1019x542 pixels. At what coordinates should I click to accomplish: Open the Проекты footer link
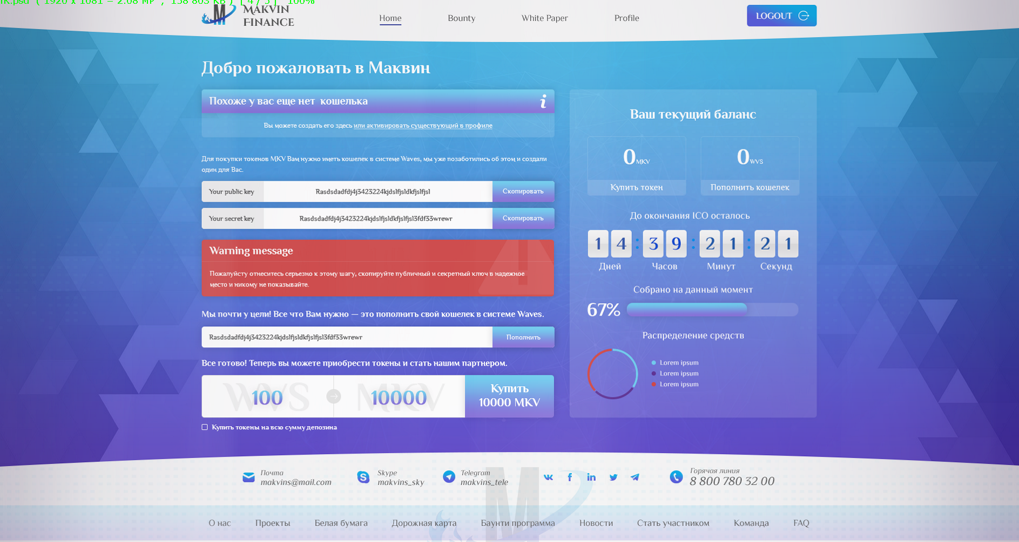tap(273, 523)
